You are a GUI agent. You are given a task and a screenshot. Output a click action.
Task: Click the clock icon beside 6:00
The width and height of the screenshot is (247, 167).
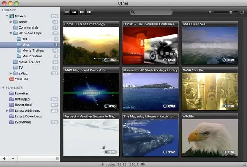(x=165, y=106)
